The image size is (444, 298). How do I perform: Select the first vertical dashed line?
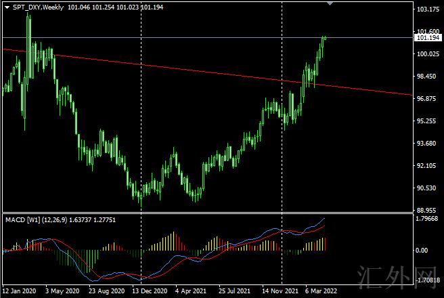[141, 135]
